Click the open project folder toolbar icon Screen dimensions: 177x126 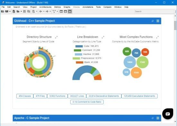click(x=3, y=11)
